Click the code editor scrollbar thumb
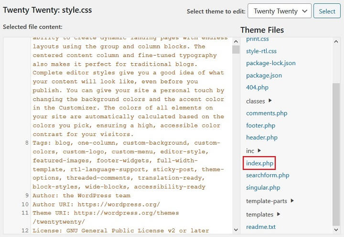 236,49
